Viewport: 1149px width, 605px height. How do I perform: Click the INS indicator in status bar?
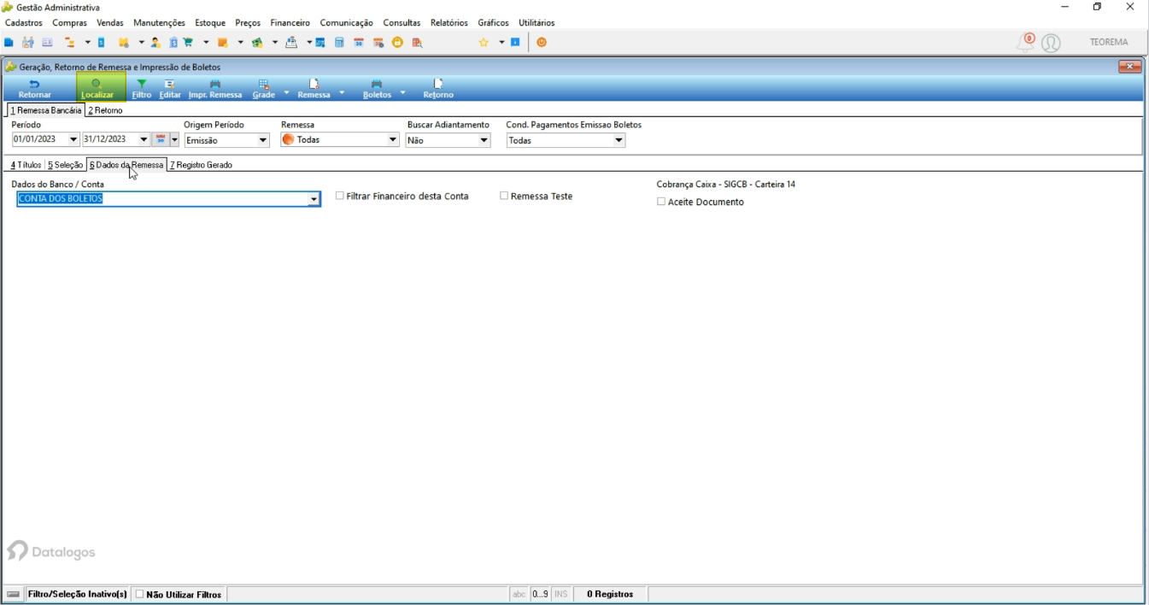click(560, 594)
